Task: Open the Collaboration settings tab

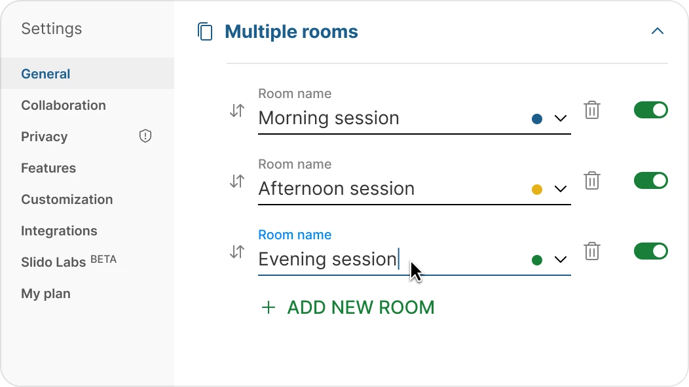Action: [64, 105]
